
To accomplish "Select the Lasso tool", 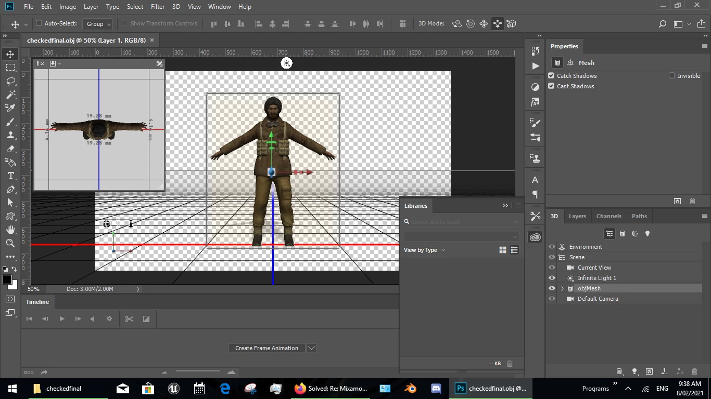I will (10, 81).
